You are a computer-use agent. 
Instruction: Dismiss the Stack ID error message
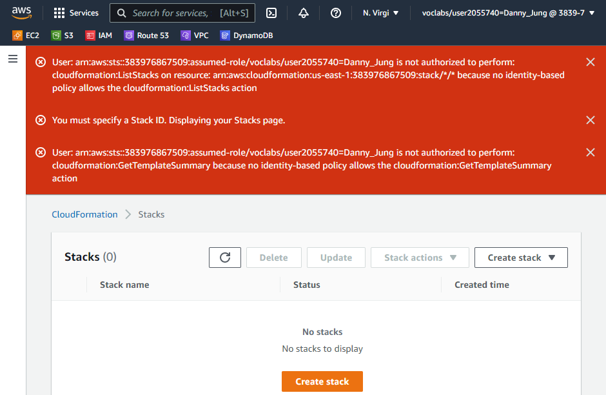point(590,120)
